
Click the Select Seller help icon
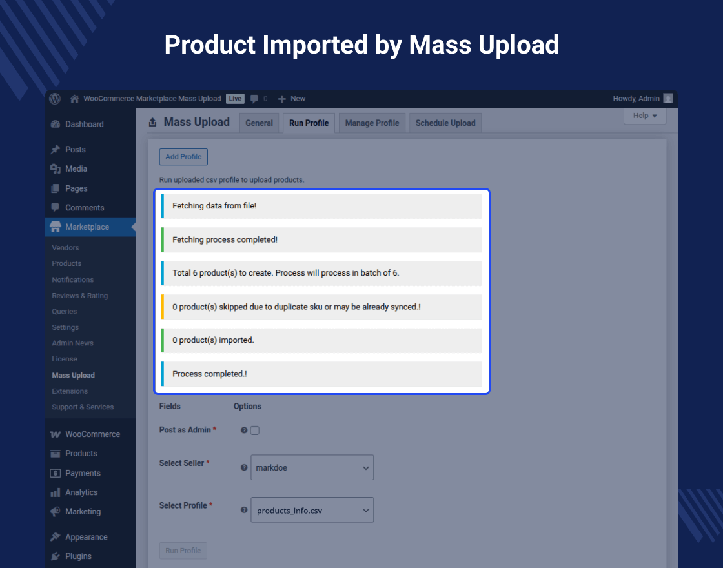click(244, 468)
